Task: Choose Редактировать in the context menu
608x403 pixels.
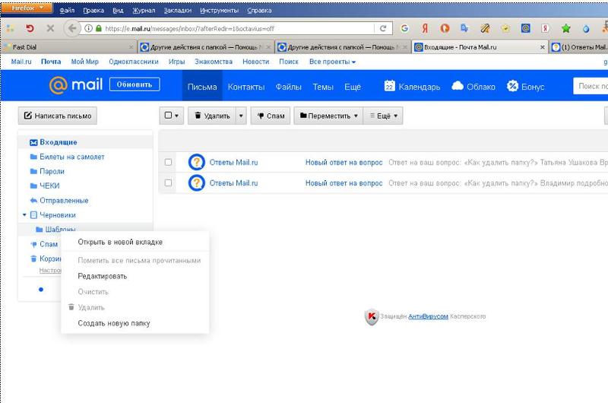Action: (103, 276)
